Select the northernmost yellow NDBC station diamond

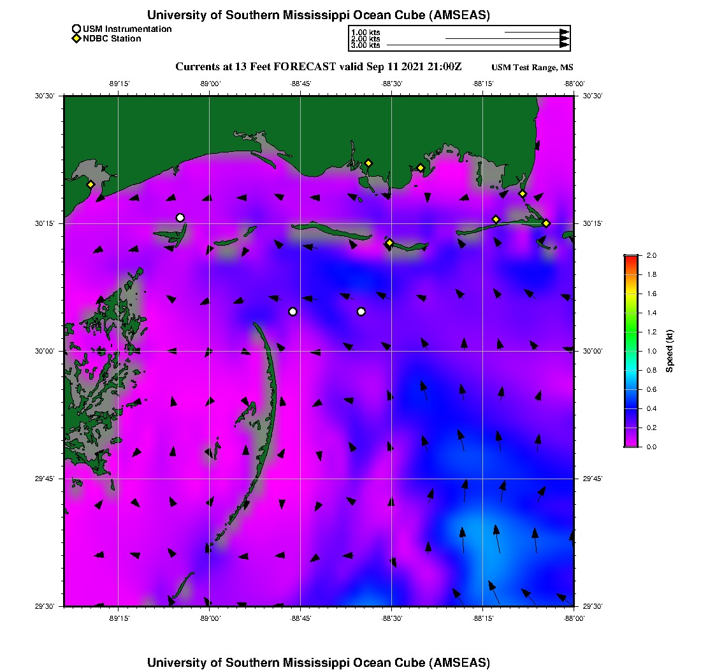pyautogui.click(x=368, y=163)
